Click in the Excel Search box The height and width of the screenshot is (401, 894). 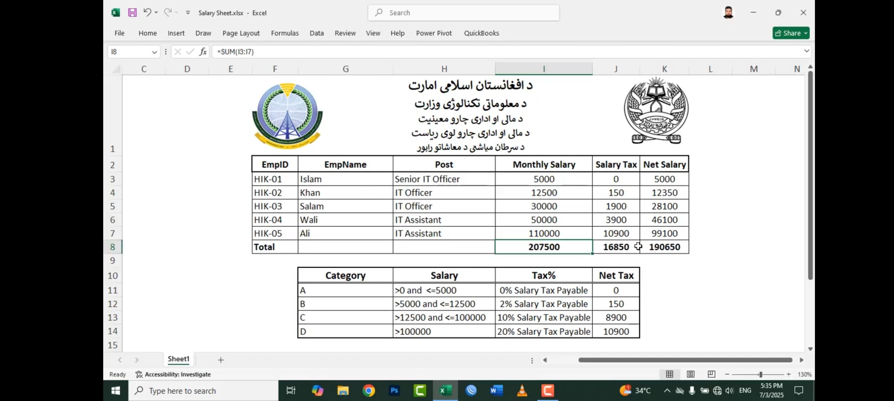coord(464,13)
